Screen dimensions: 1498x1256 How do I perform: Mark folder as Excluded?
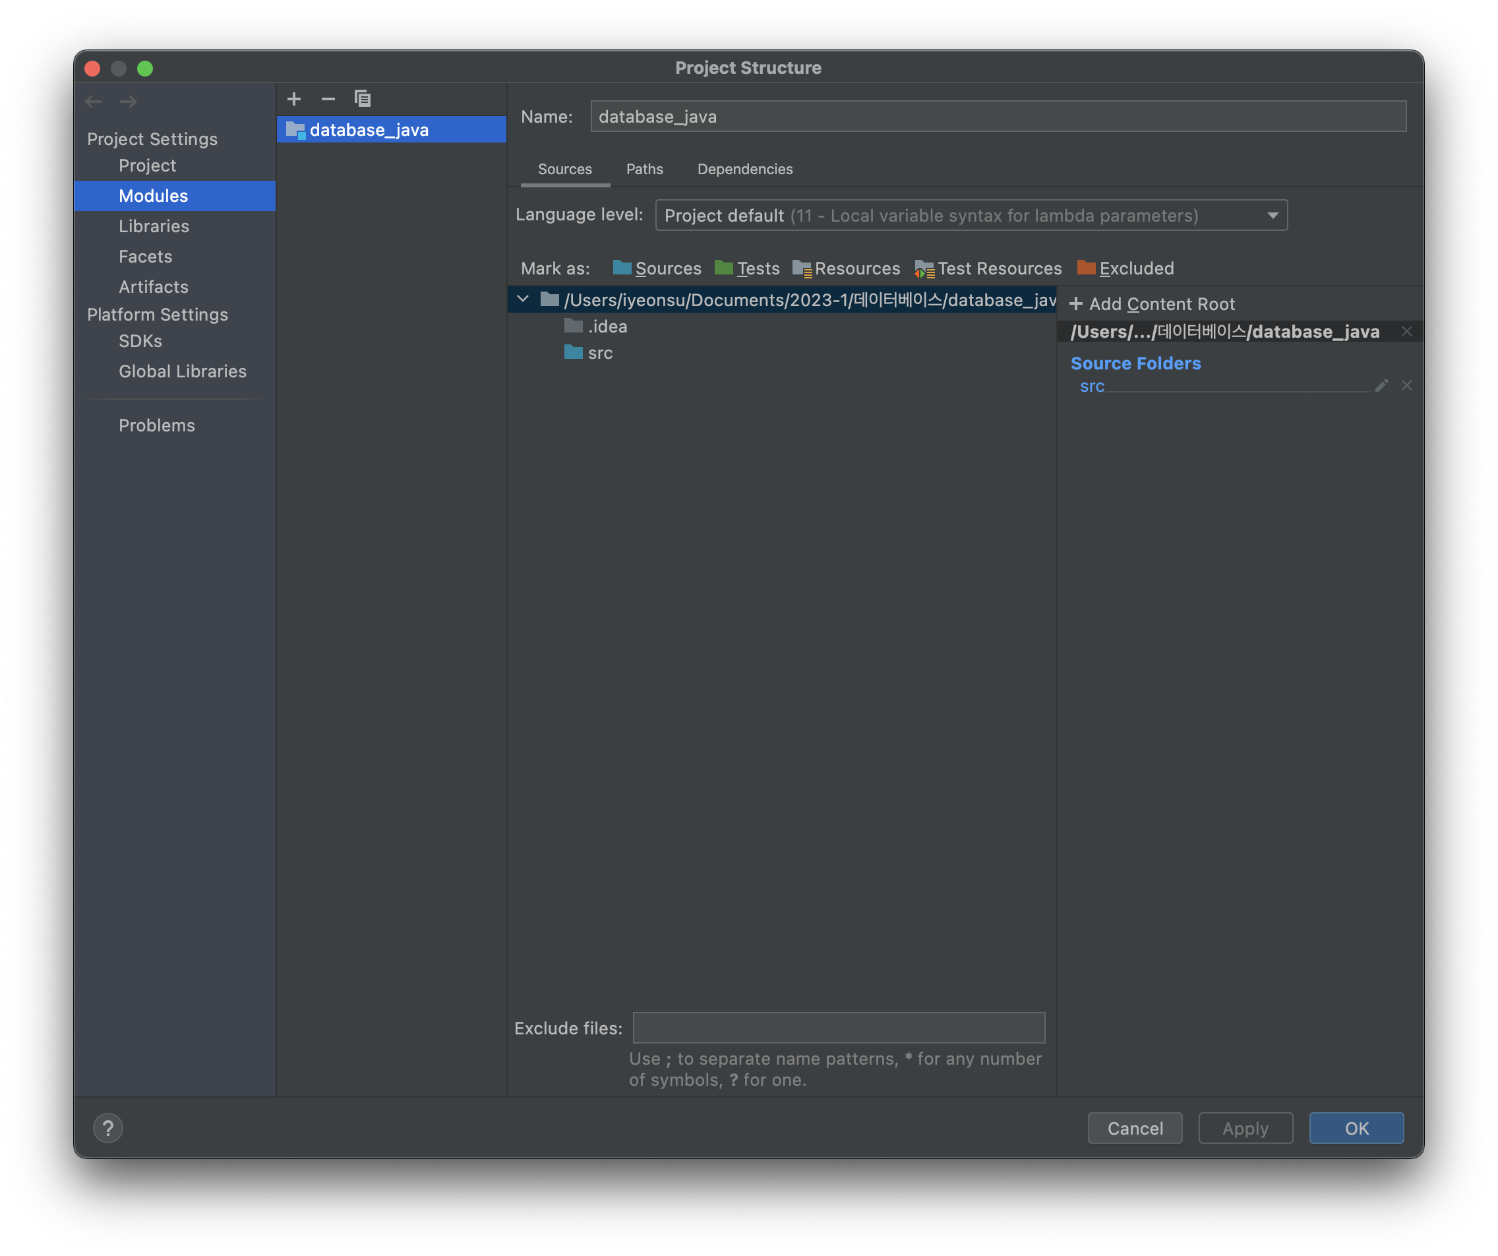tap(1125, 268)
